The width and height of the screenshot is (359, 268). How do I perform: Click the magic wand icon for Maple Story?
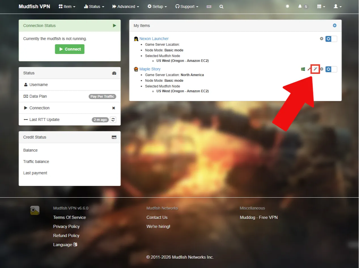pos(315,69)
